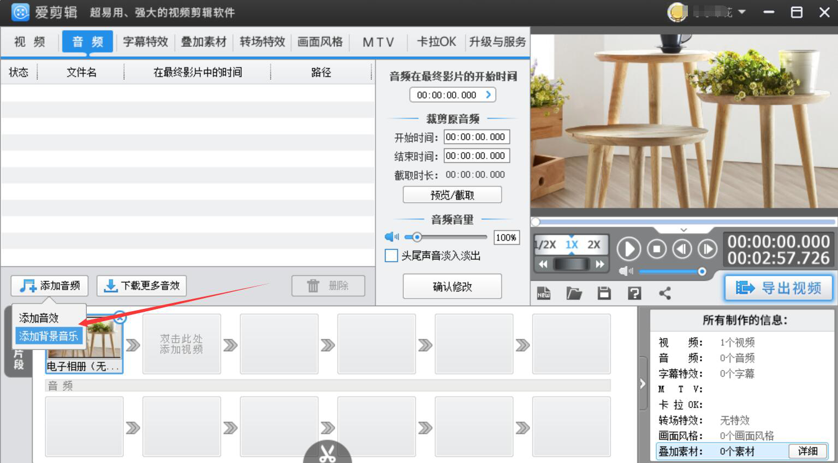The image size is (838, 463).
Task: Select the 电子相册 clip thumbnail
Action: (84, 344)
